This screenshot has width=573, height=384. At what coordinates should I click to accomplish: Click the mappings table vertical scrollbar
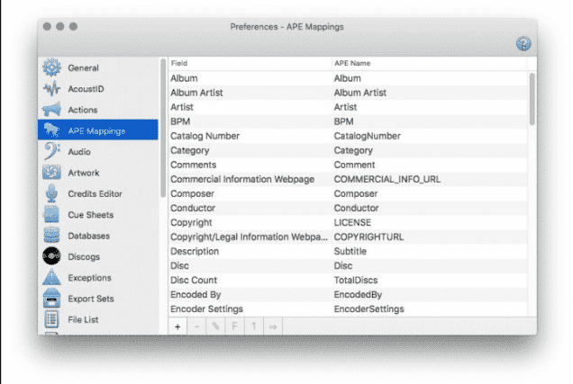click(532, 99)
